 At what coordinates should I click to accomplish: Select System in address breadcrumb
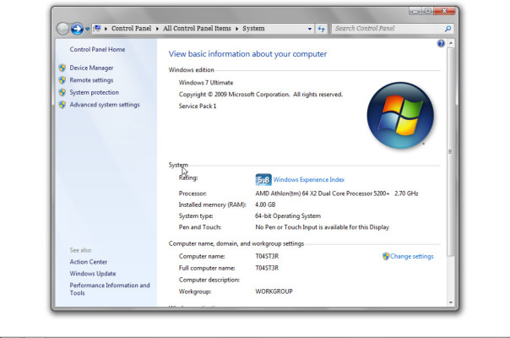(253, 29)
